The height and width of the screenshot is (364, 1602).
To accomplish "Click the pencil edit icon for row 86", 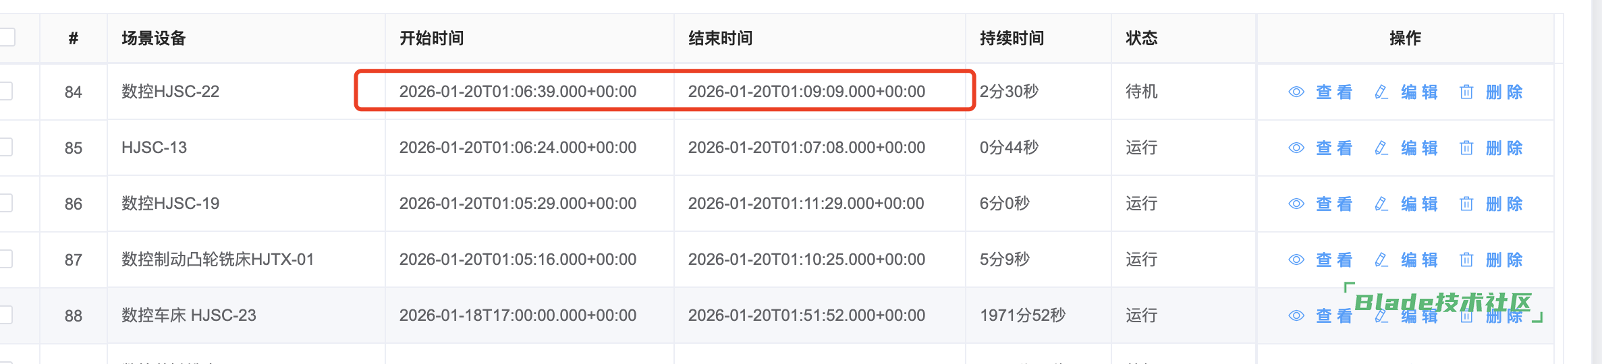I will 1381,204.
